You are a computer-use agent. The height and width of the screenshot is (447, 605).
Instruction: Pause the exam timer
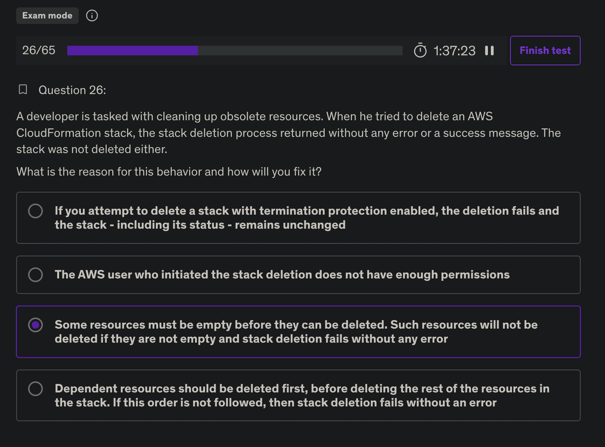coord(489,51)
